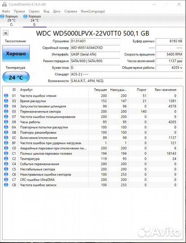Click the Текущее column header

pyautogui.click(x=100, y=90)
